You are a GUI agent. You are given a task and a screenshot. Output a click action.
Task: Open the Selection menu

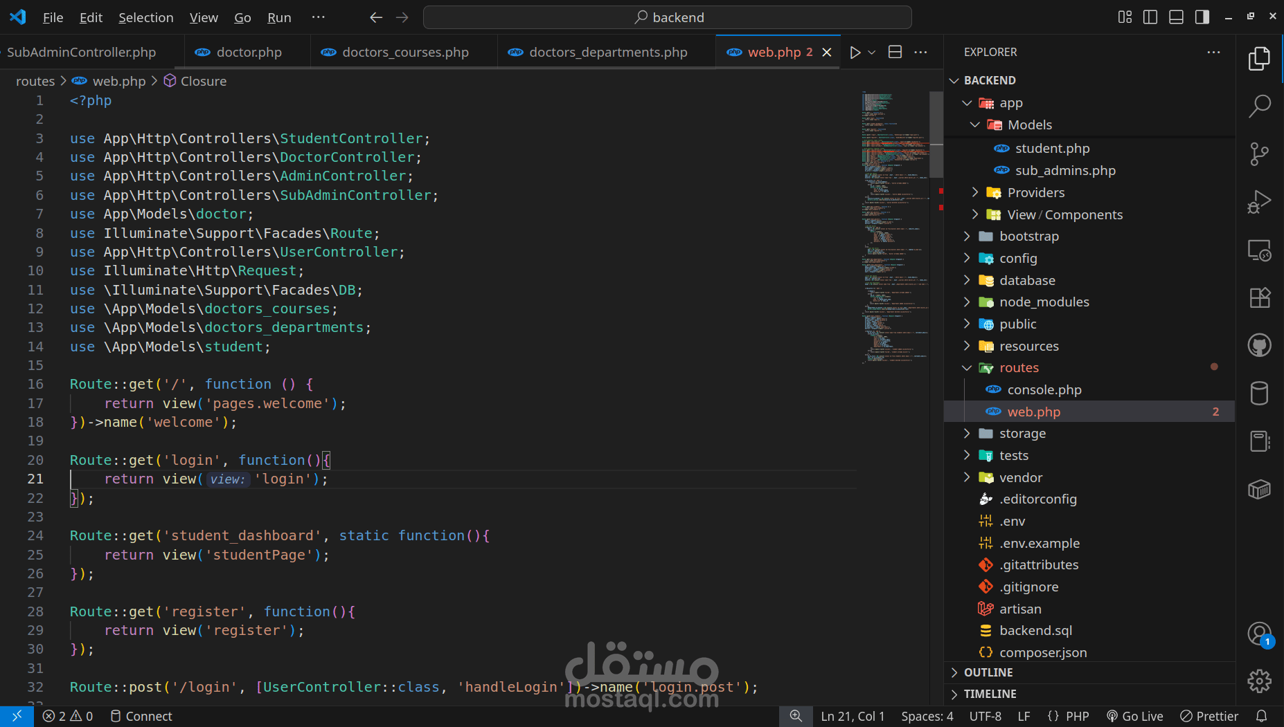click(x=145, y=17)
